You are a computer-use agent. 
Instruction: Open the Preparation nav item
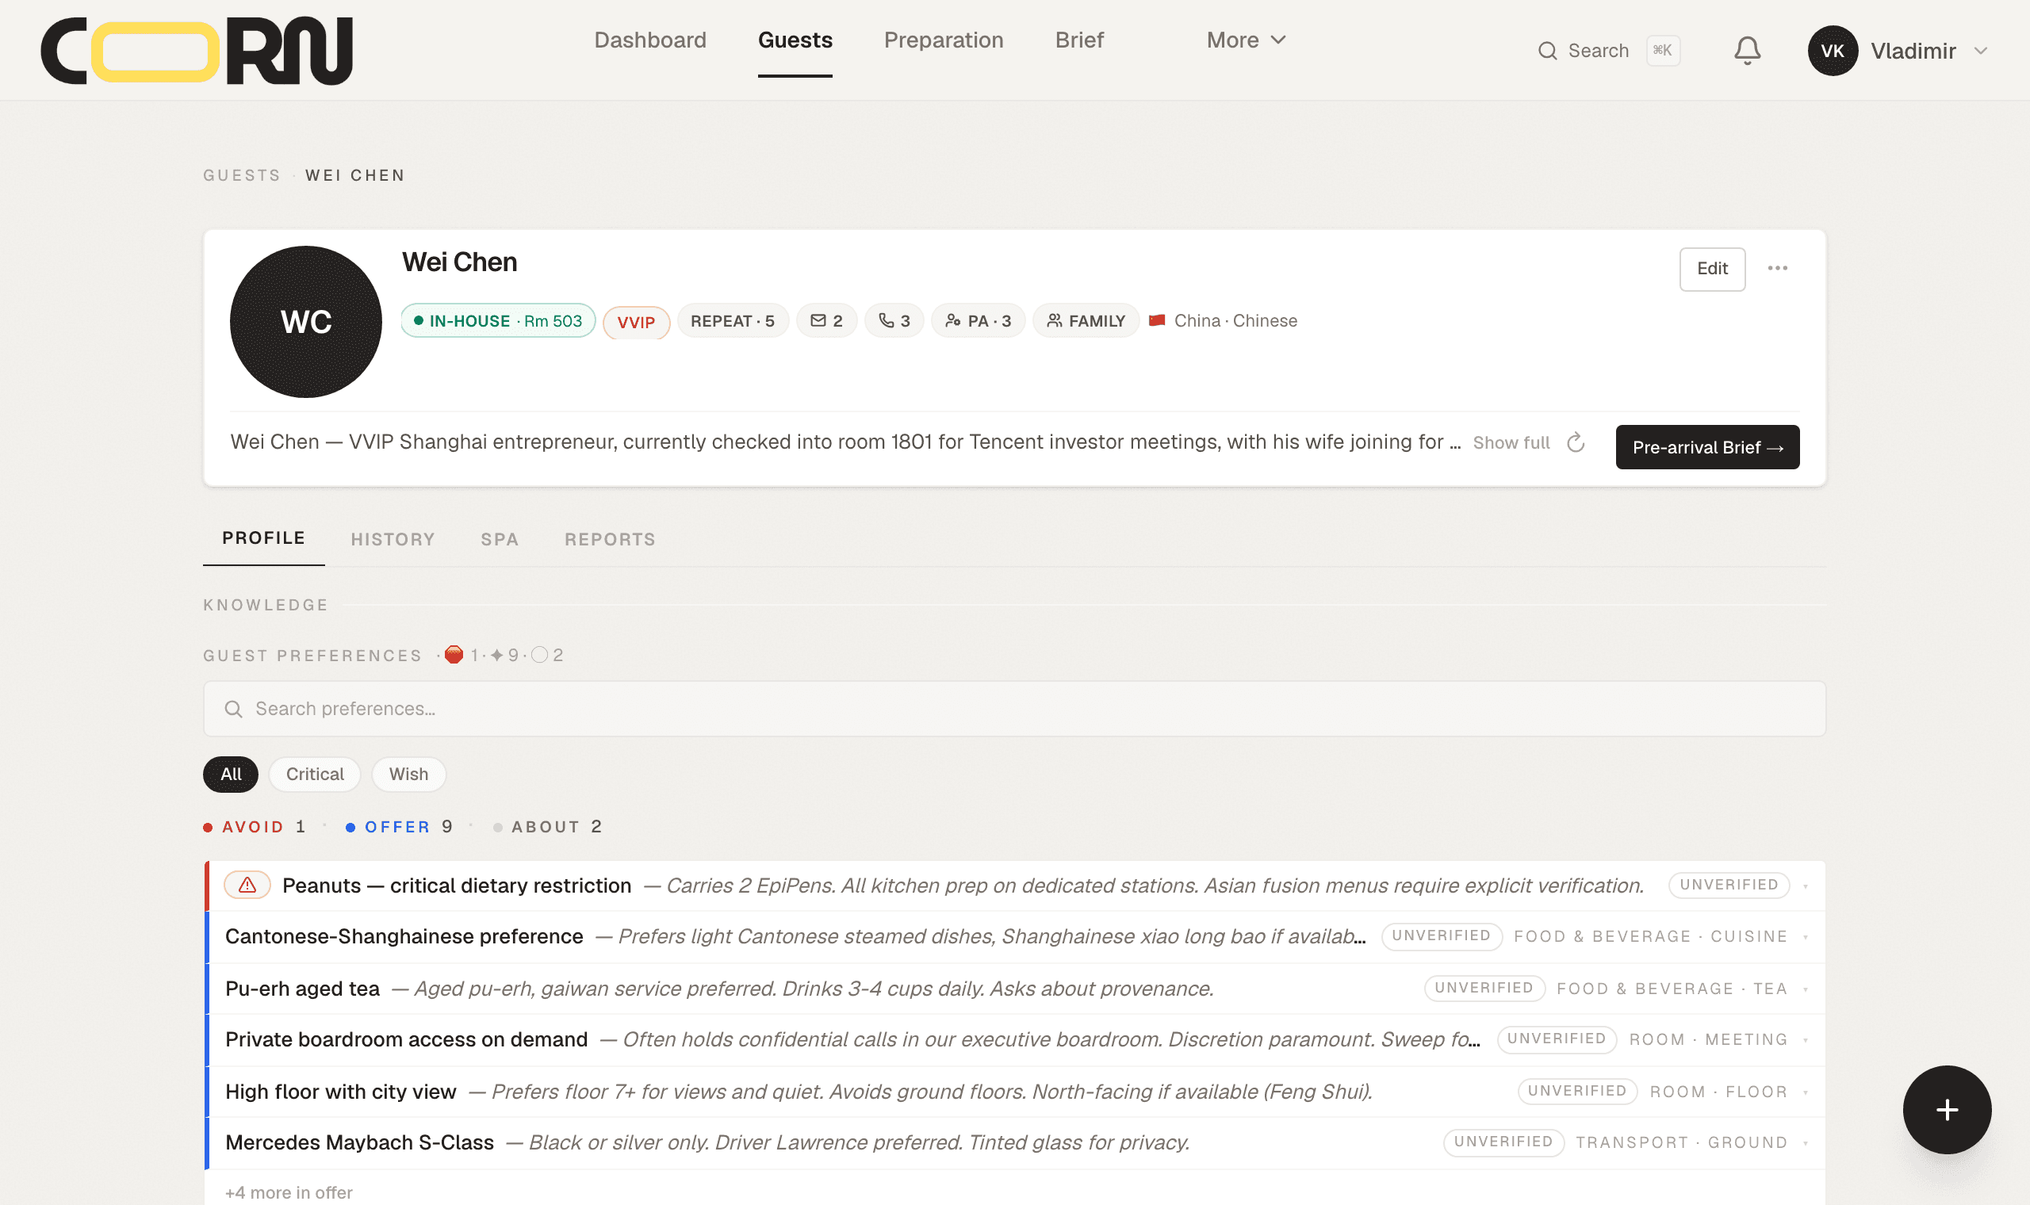point(944,40)
